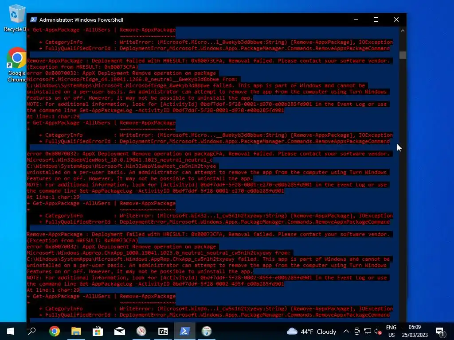This screenshot has width=454, height=340.
Task: Close the PowerShell window
Action: (x=396, y=19)
